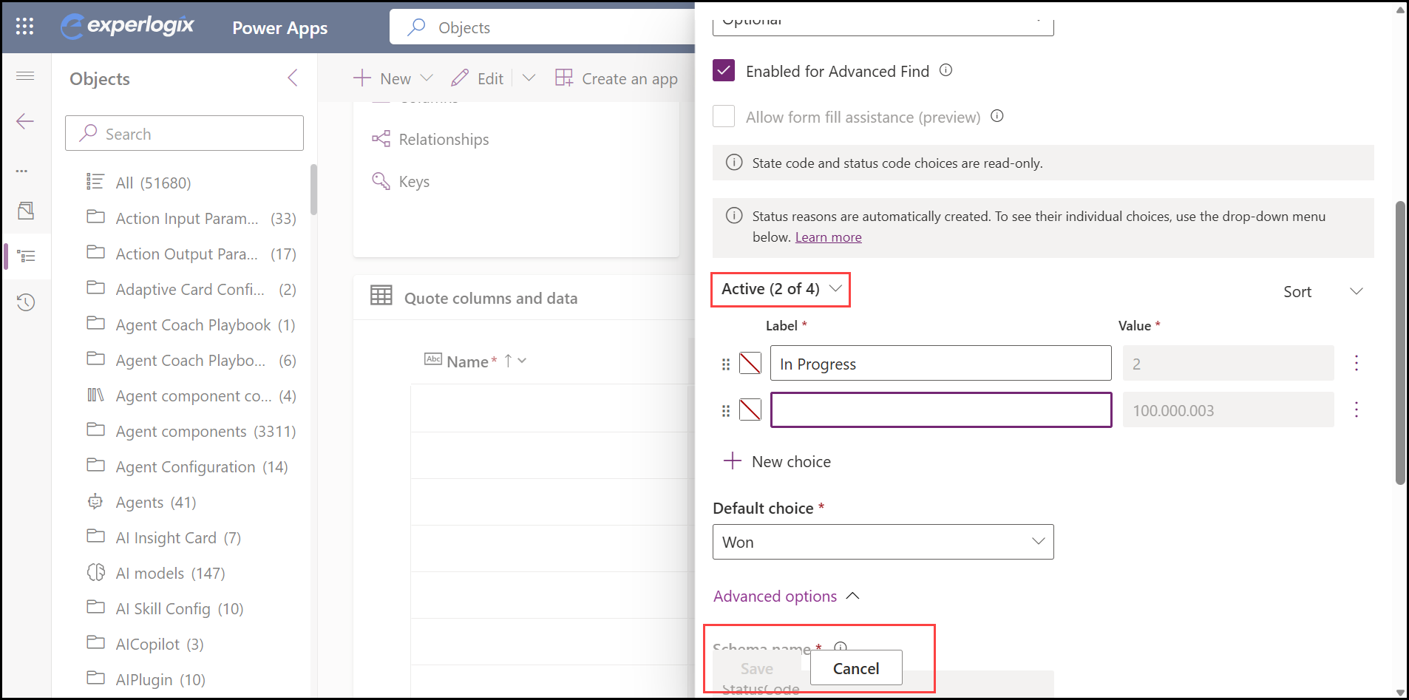Expand the New button dropdown arrow
Image resolution: width=1409 pixels, height=700 pixels.
tap(427, 78)
